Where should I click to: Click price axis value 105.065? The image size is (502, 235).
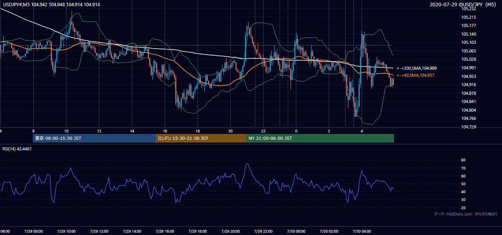coord(469,51)
